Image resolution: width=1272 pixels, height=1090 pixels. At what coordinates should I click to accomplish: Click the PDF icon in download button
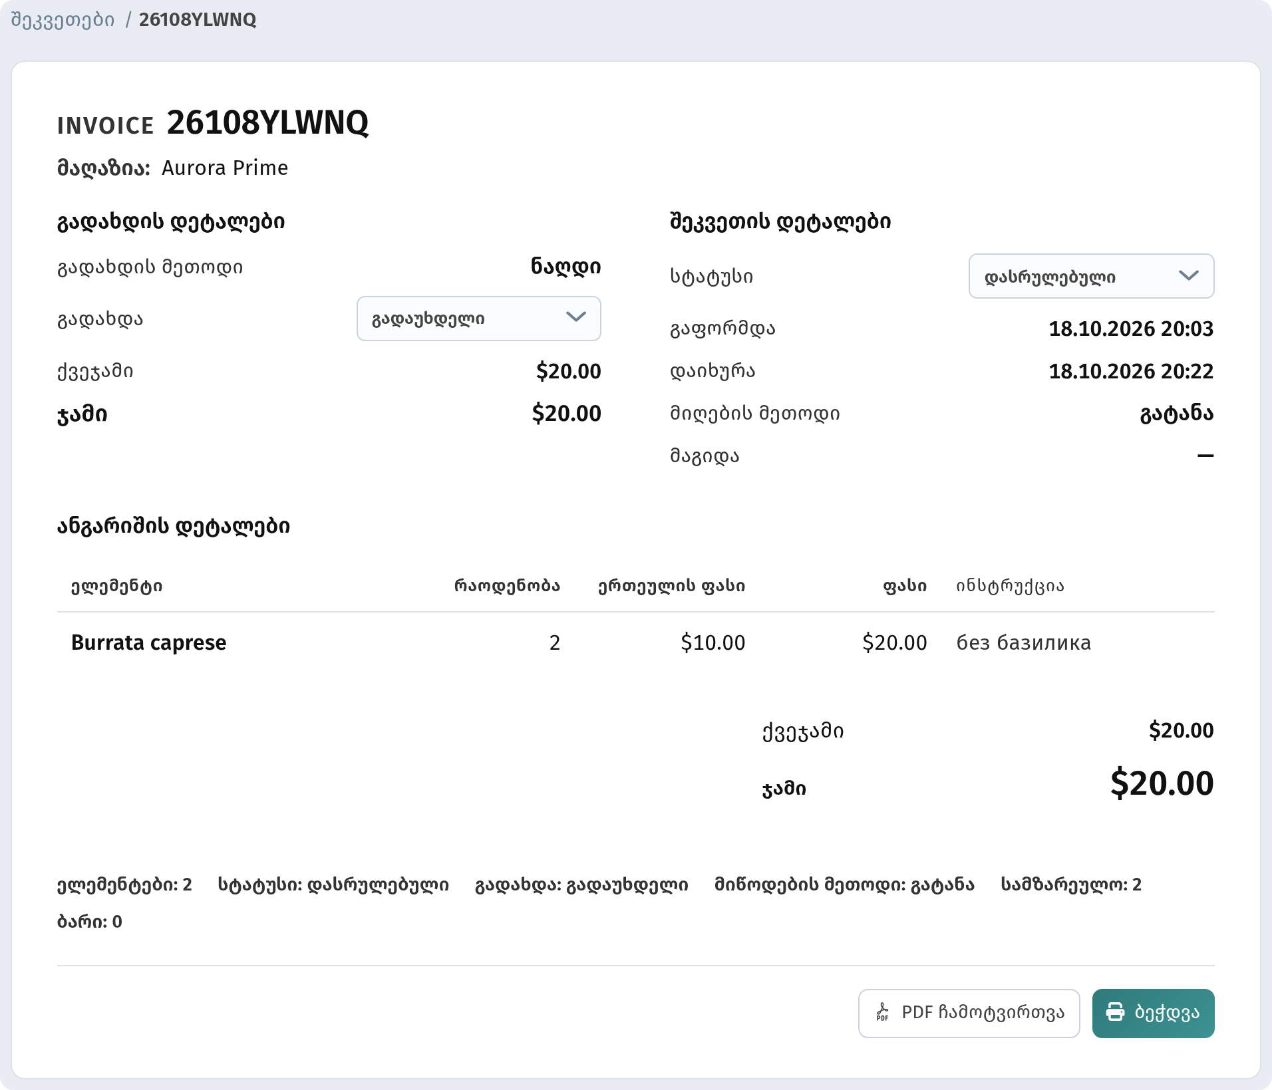coord(883,1012)
